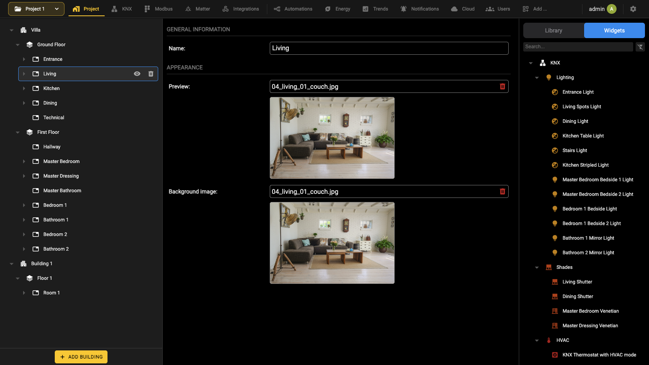Image resolution: width=649 pixels, height=365 pixels.
Task: Open the Energy tab
Action: [337, 9]
